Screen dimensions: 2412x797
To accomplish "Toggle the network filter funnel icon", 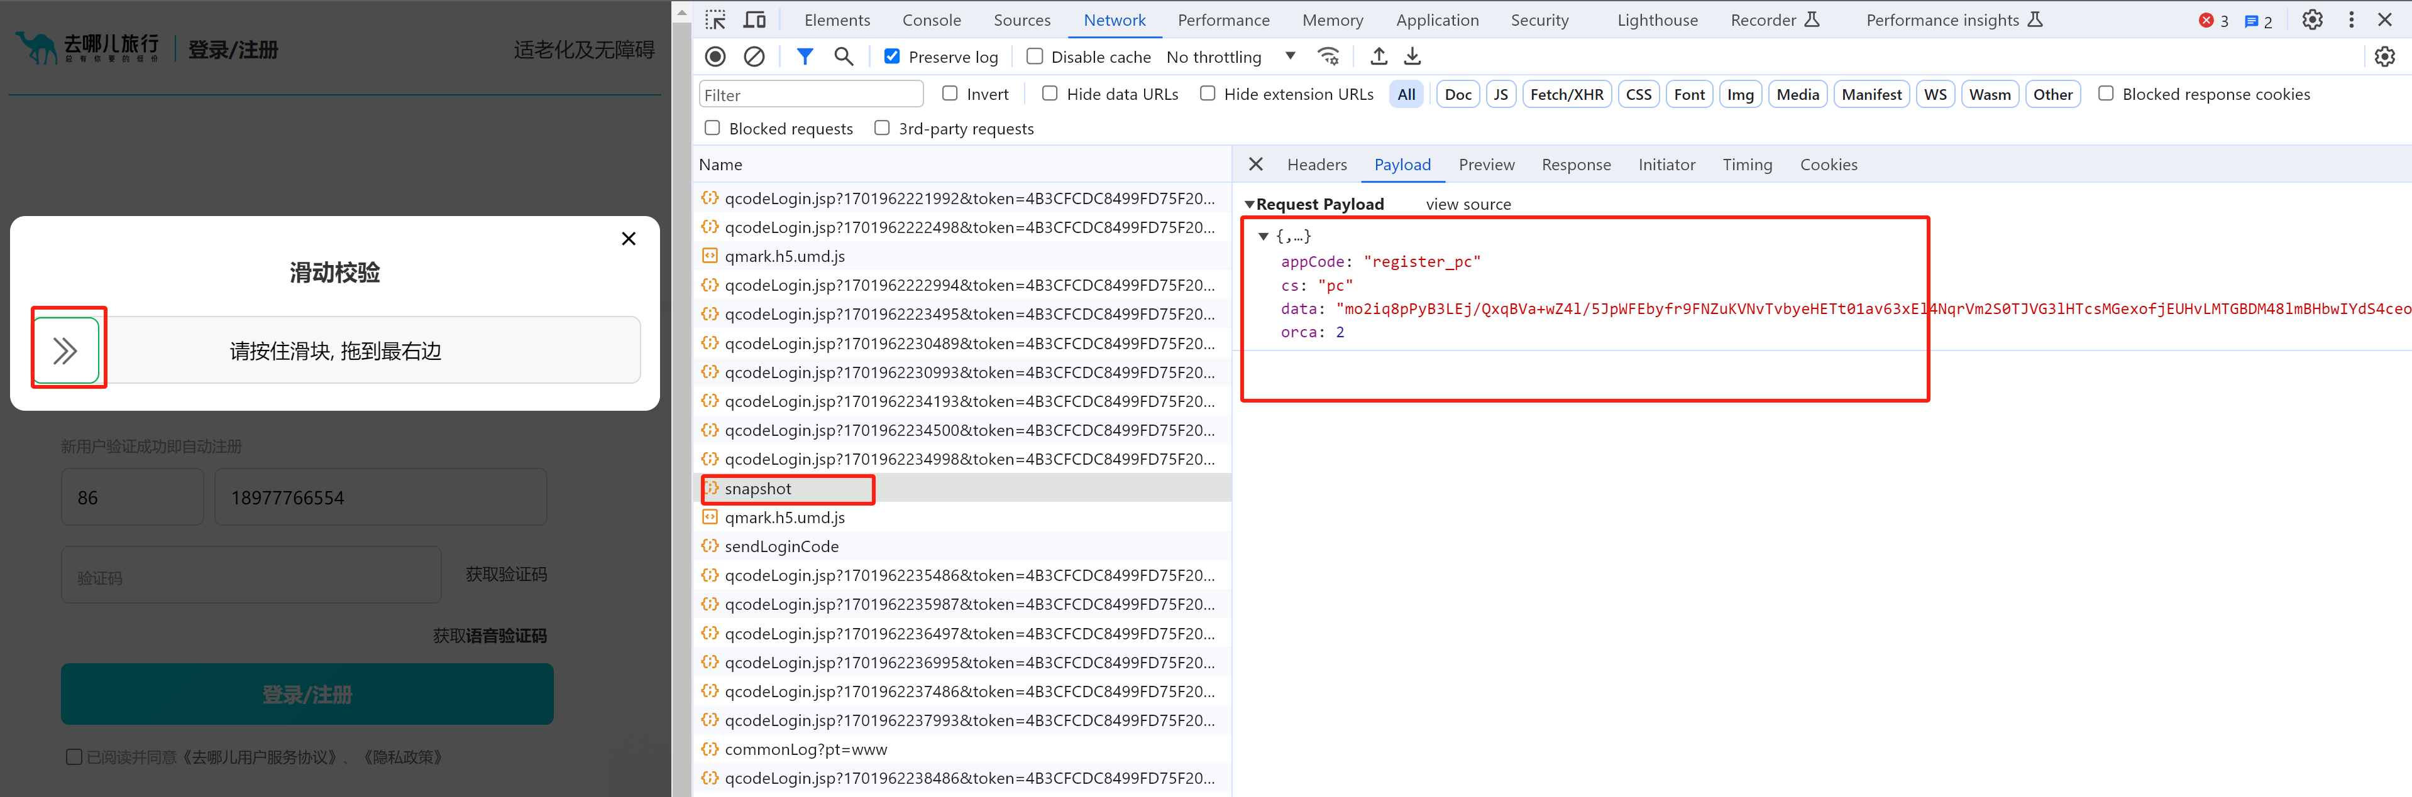I will (x=804, y=57).
